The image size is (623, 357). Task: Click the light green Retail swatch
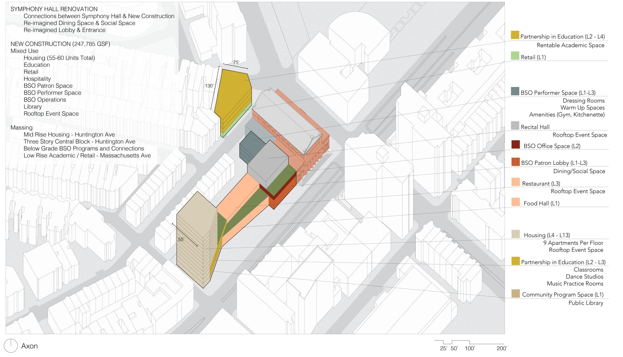[x=515, y=56]
